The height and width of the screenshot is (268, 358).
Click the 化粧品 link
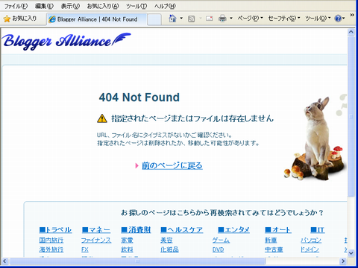(x=169, y=249)
